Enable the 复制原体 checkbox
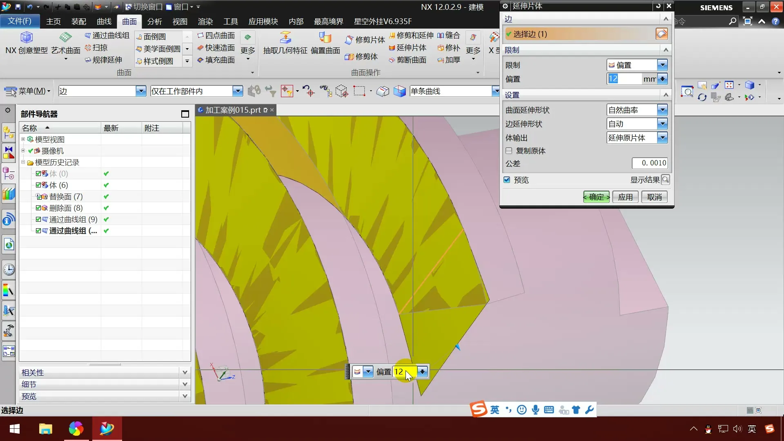 click(509, 151)
